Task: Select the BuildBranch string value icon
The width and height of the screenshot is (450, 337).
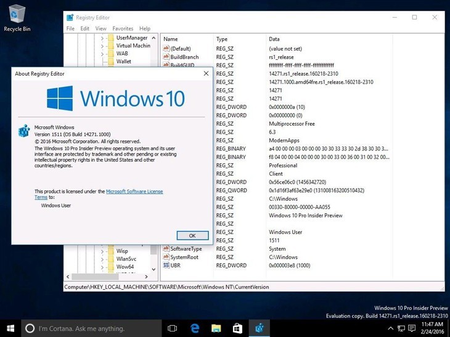Action: (x=166, y=57)
